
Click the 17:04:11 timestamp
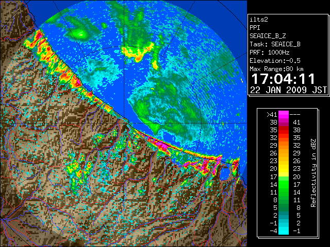coord(283,79)
